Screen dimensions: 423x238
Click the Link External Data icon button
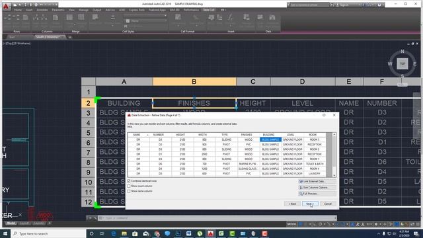[301, 181]
